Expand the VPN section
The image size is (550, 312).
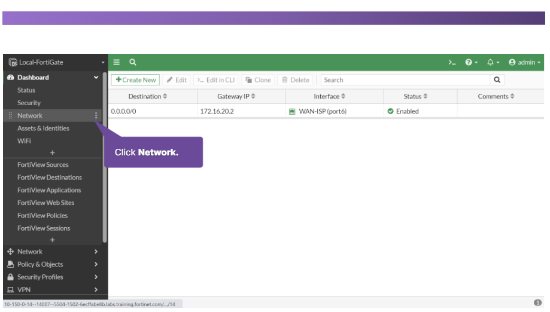coord(53,289)
